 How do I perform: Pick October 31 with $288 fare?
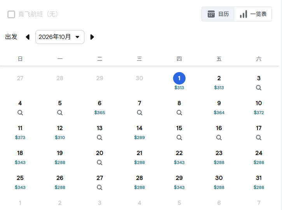click(259, 182)
